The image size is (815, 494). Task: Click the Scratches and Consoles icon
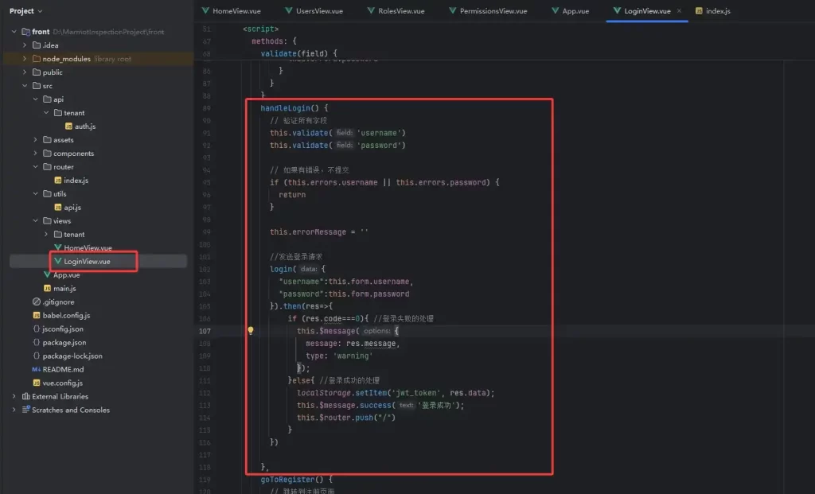25,410
